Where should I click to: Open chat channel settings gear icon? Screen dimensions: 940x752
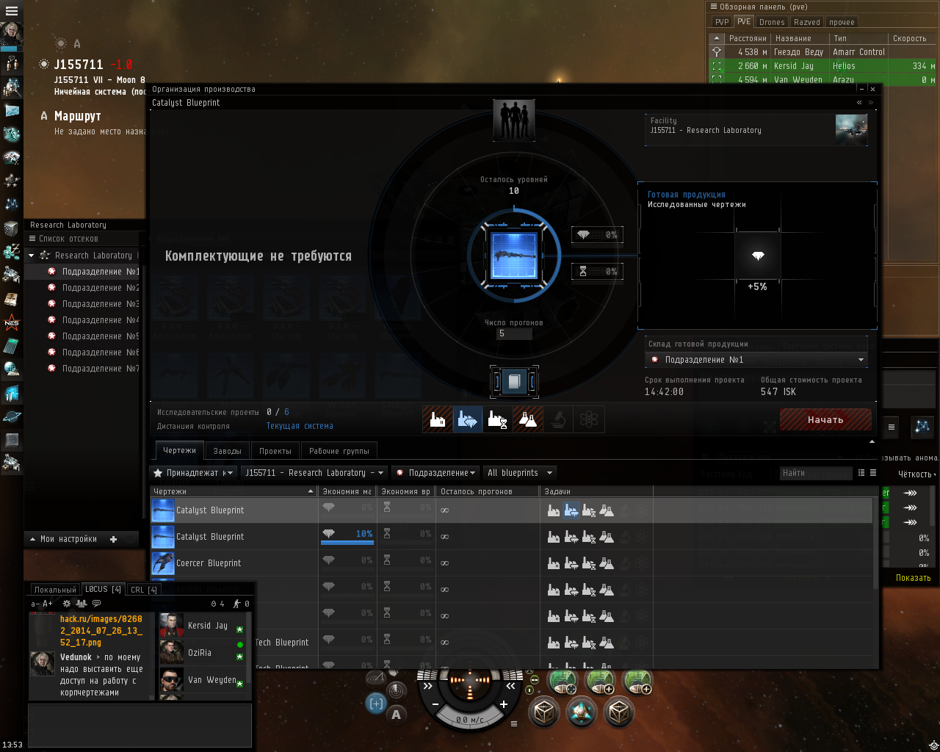pyautogui.click(x=67, y=604)
